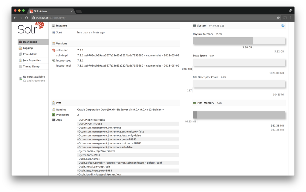306x192 pixels.
Task: Click the -Dsolr.install.dir=/opt/solr argument
Action: tap(94, 167)
